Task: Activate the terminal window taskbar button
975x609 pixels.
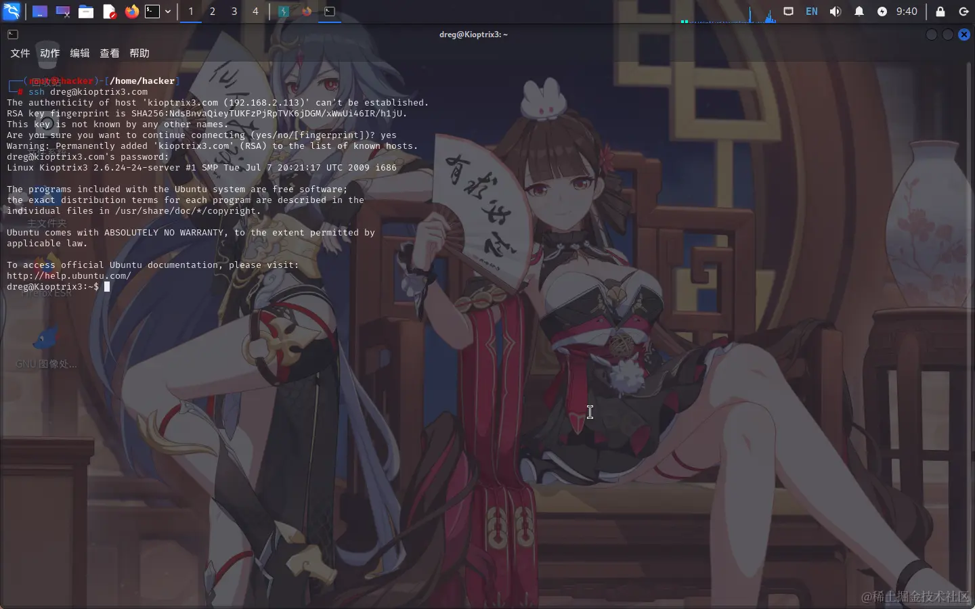Action: coord(330,12)
